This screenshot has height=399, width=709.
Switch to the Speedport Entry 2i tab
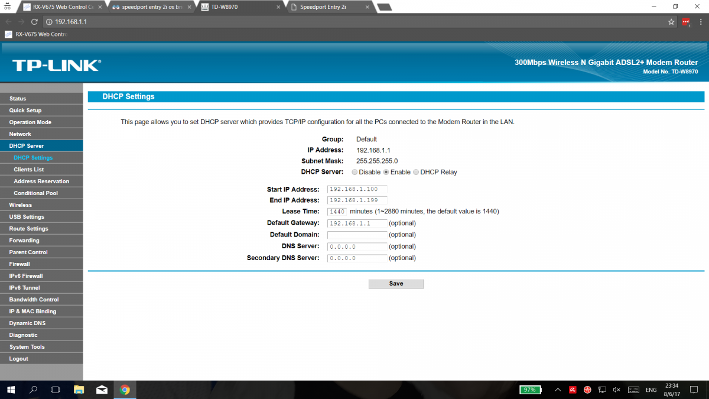[x=331, y=7]
